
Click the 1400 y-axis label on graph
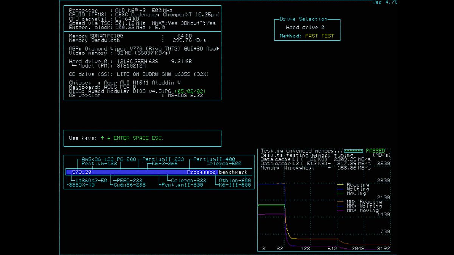383,215
